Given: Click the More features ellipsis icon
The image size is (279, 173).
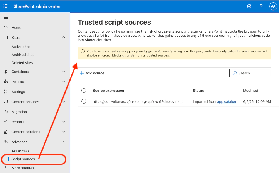Looking at the screenshot, I should (x=6, y=168).
